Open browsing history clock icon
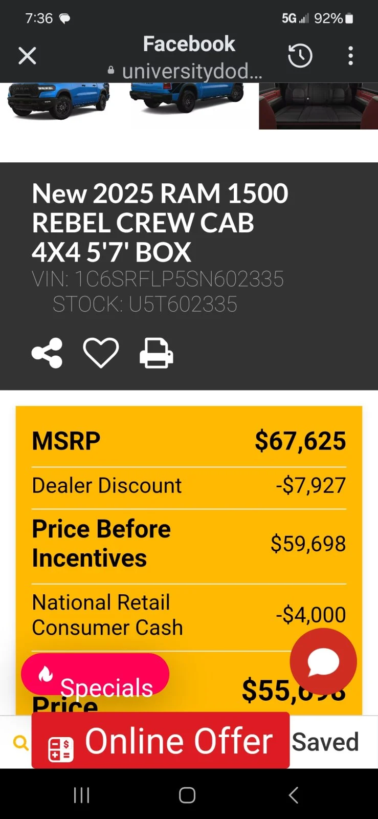Image resolution: width=378 pixels, height=819 pixels. (300, 55)
